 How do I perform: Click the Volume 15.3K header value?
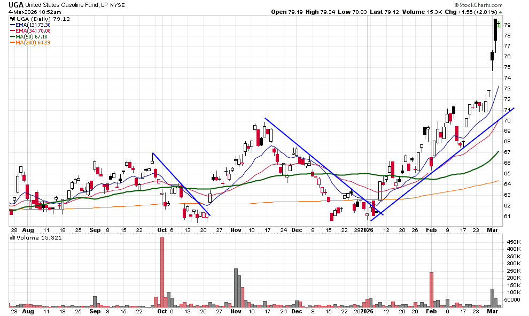tap(422, 12)
